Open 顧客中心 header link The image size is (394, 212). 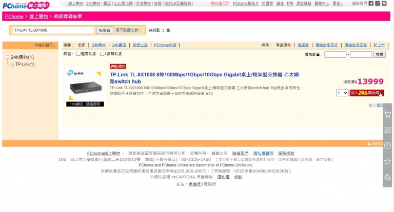(x=322, y=3)
